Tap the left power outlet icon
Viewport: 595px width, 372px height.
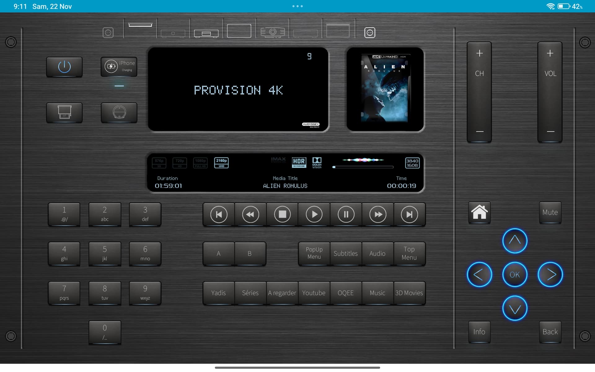click(108, 33)
